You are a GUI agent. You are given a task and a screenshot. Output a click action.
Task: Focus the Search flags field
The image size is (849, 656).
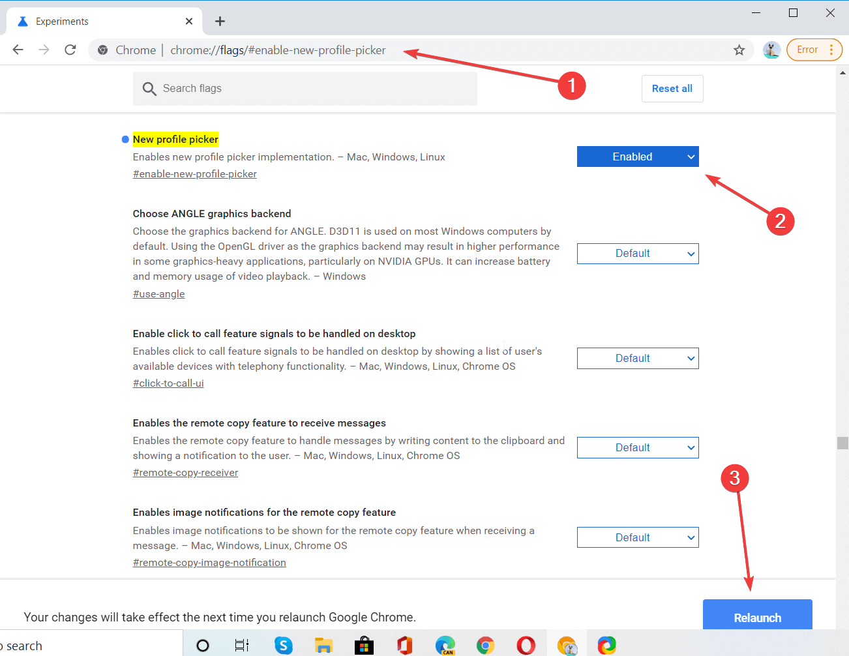(x=305, y=89)
